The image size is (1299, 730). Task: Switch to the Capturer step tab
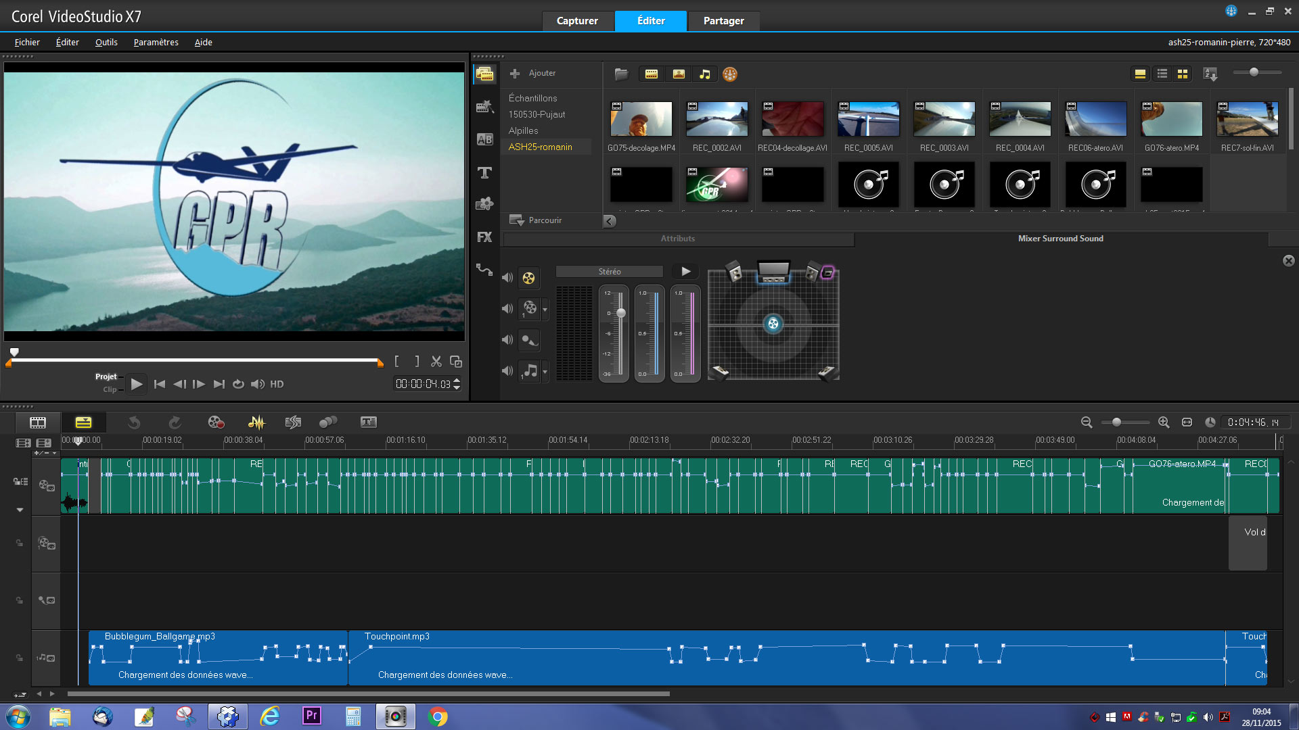[577, 21]
